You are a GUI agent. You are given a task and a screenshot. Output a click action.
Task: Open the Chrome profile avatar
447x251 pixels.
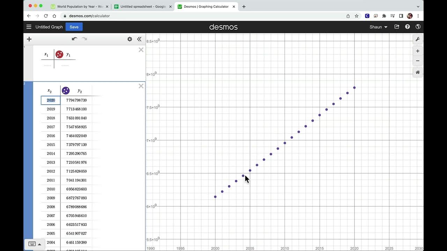pos(410,16)
